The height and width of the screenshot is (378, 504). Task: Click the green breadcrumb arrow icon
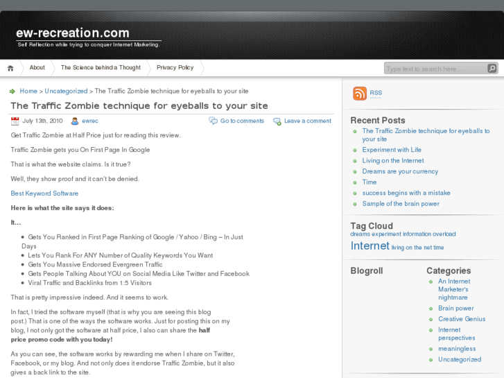tap(12, 92)
